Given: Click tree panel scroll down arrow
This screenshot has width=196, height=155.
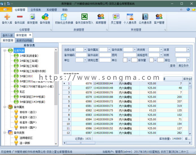Looking at the screenshot, I should (x=56, y=144).
